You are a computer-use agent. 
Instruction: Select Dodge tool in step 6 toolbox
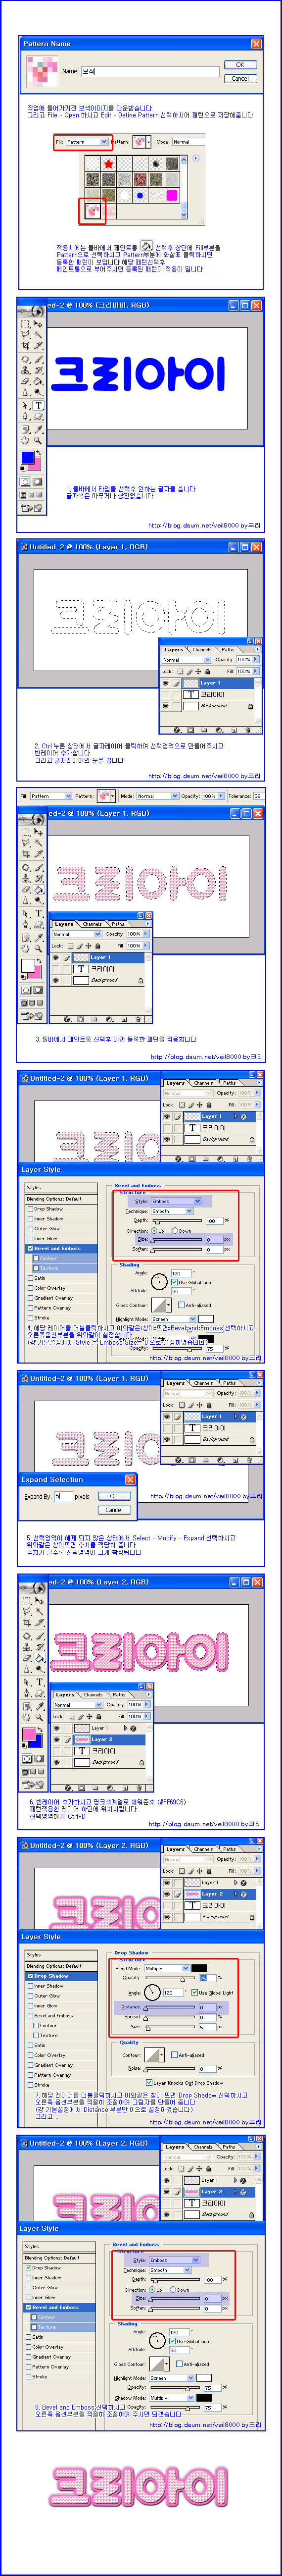pos(39,1669)
